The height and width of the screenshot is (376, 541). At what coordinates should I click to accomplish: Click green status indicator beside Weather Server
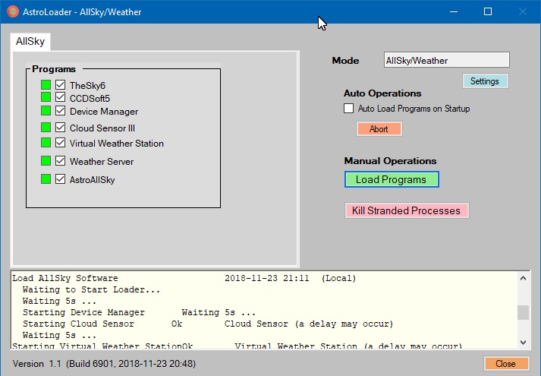coord(46,160)
